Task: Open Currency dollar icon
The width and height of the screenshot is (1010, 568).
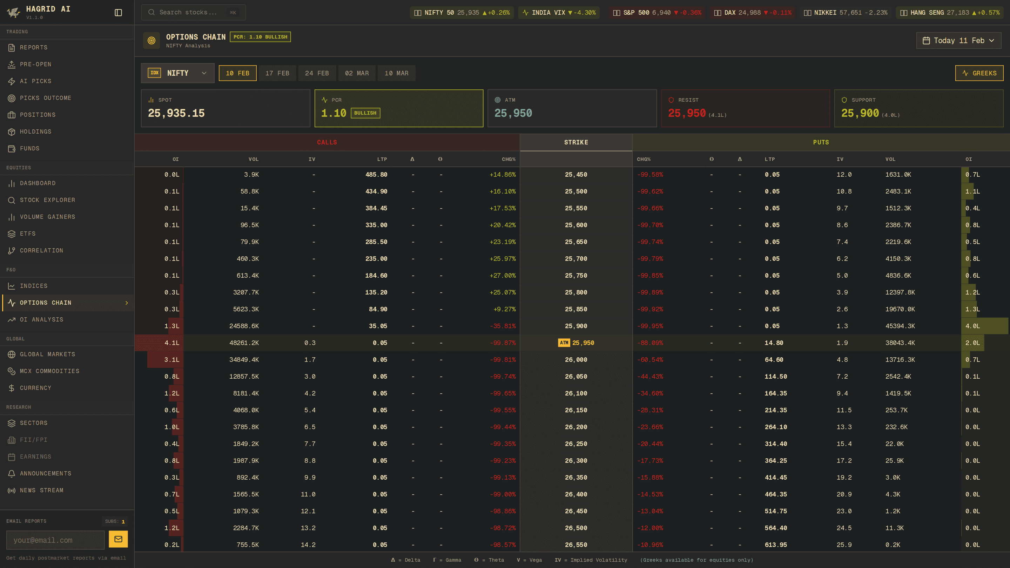Action: pyautogui.click(x=11, y=388)
